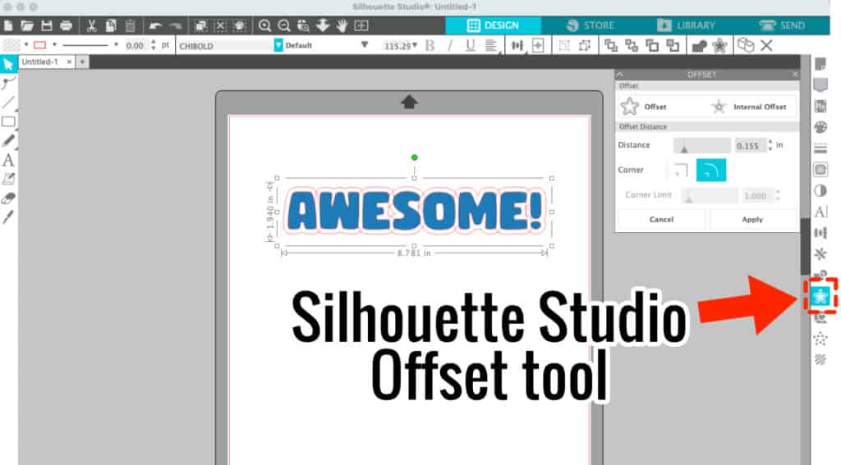Adjust the line thickness stepper arrows
This screenshot has width=841, height=465.
pyautogui.click(x=154, y=45)
